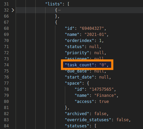Image resolution: width=143 pixels, height=129 pixels.
Task: Click the space id "14757565"
Action: click(x=102, y=89)
